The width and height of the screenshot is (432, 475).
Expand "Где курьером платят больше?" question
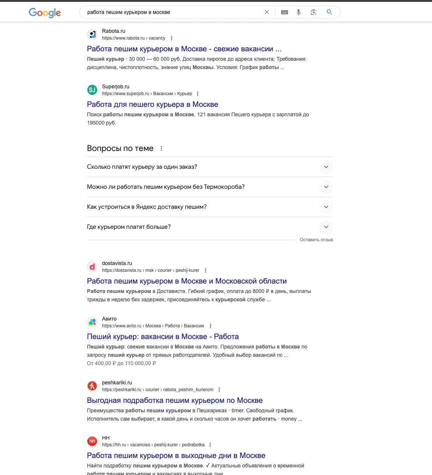(326, 227)
